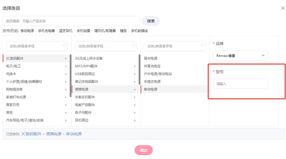Confirm selection with 确定 button
Image resolution: width=286 pixels, height=159 pixels.
tap(143, 150)
